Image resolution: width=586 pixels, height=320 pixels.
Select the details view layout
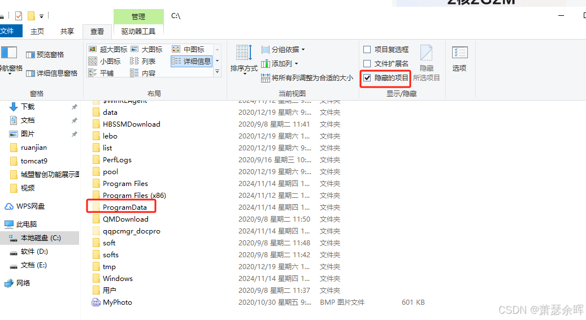pos(192,61)
